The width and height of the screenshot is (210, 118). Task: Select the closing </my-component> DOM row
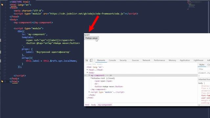(98, 89)
